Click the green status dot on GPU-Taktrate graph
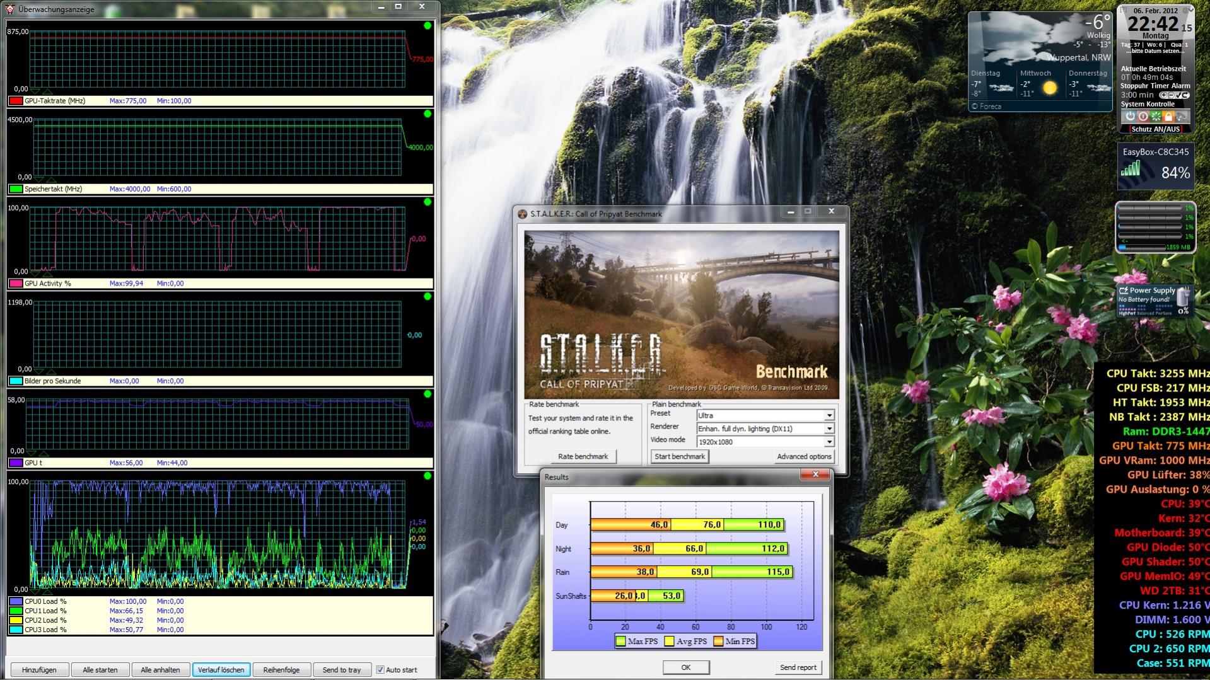Image resolution: width=1210 pixels, height=680 pixels. (x=428, y=25)
